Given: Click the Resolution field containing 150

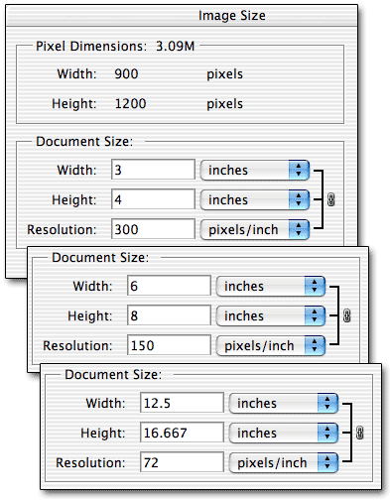Looking at the screenshot, I should (169, 345).
